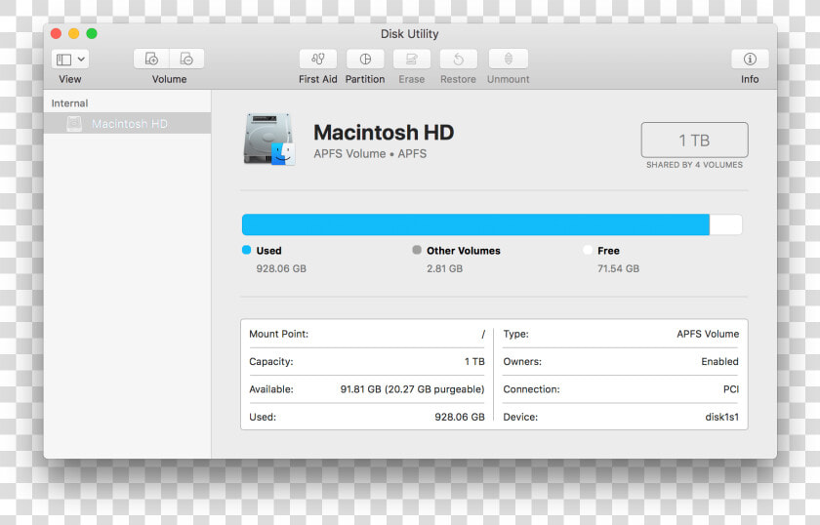Click the yellow minimize window button
This screenshot has height=525, width=820.
(74, 33)
